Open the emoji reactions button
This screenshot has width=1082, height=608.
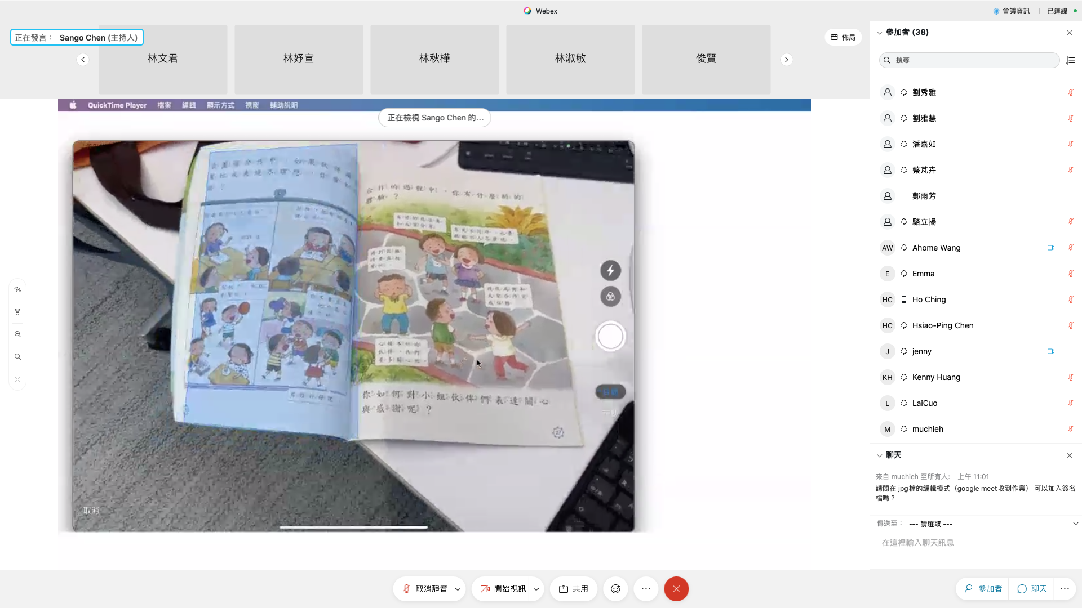pyautogui.click(x=615, y=589)
